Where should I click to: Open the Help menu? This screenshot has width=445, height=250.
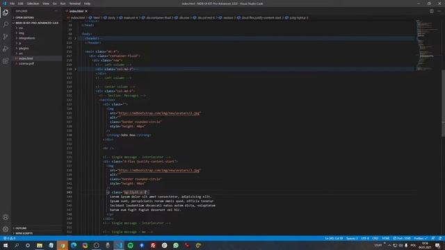tap(87, 3)
